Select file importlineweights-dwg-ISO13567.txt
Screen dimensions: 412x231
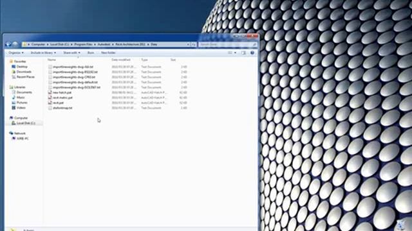point(77,87)
